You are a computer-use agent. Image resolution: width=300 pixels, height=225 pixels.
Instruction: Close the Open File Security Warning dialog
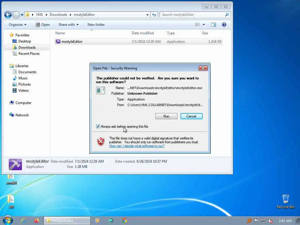pos(203,68)
